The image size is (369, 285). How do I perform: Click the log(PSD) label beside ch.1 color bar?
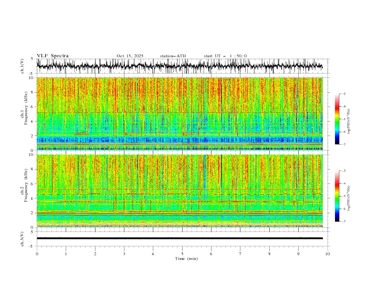(x=348, y=122)
